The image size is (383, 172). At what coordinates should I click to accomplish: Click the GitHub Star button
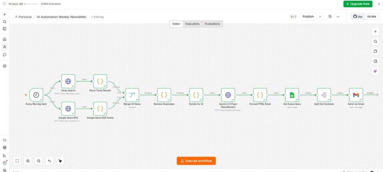pyautogui.click(x=358, y=17)
